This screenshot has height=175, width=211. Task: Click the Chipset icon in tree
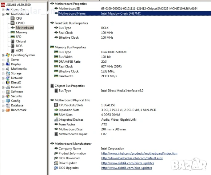pyautogui.click(x=13, y=41)
